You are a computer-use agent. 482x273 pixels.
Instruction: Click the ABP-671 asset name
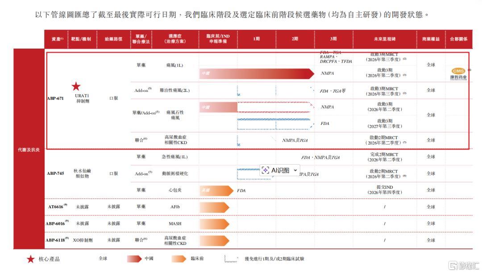point(55,98)
